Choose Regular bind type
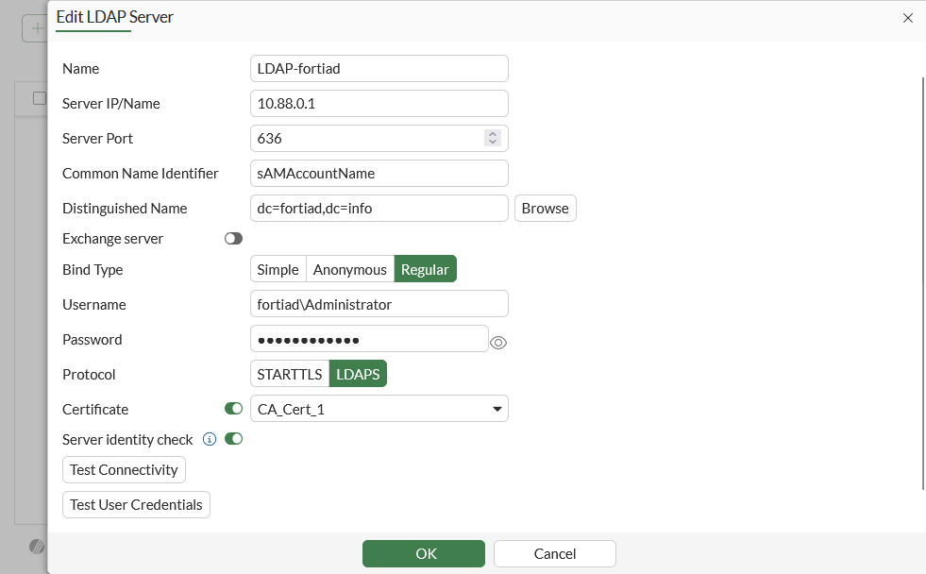926x574 pixels. click(425, 269)
